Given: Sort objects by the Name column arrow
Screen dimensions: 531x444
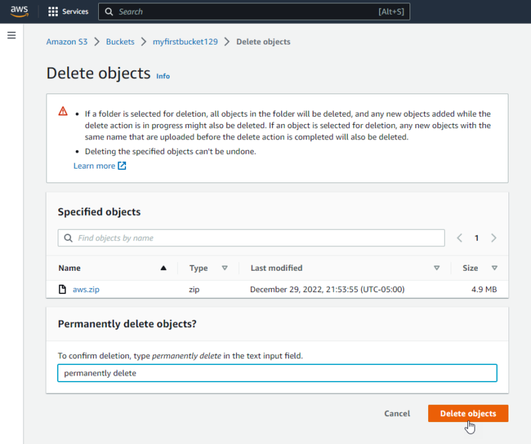Looking at the screenshot, I should [x=165, y=267].
